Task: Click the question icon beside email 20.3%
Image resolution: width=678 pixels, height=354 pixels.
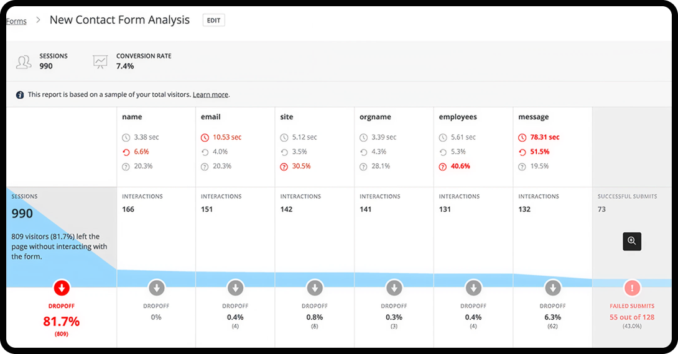Action: pos(205,166)
